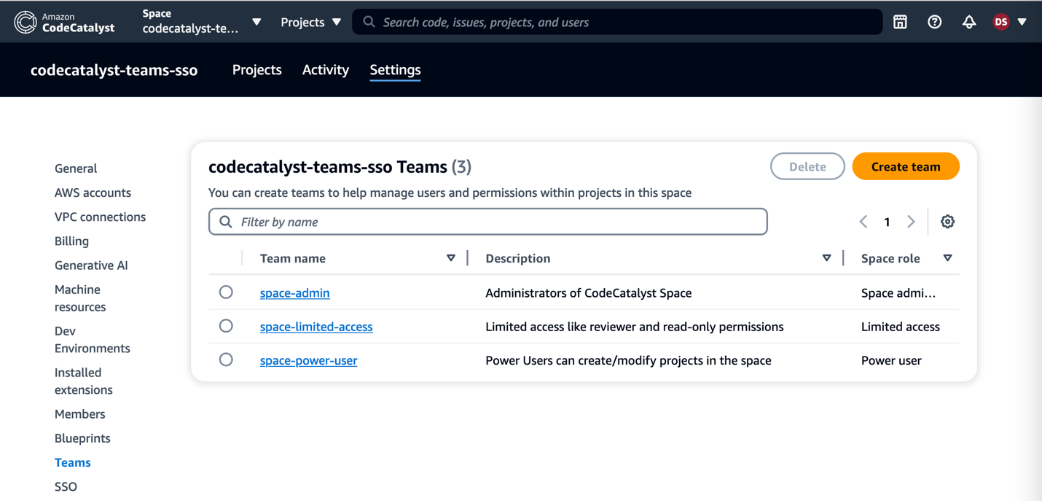Open the Settings tab
1042x501 pixels.
point(395,69)
